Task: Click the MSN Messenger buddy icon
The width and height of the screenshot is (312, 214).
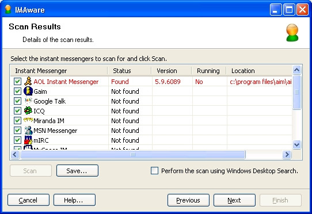Action: [28, 130]
